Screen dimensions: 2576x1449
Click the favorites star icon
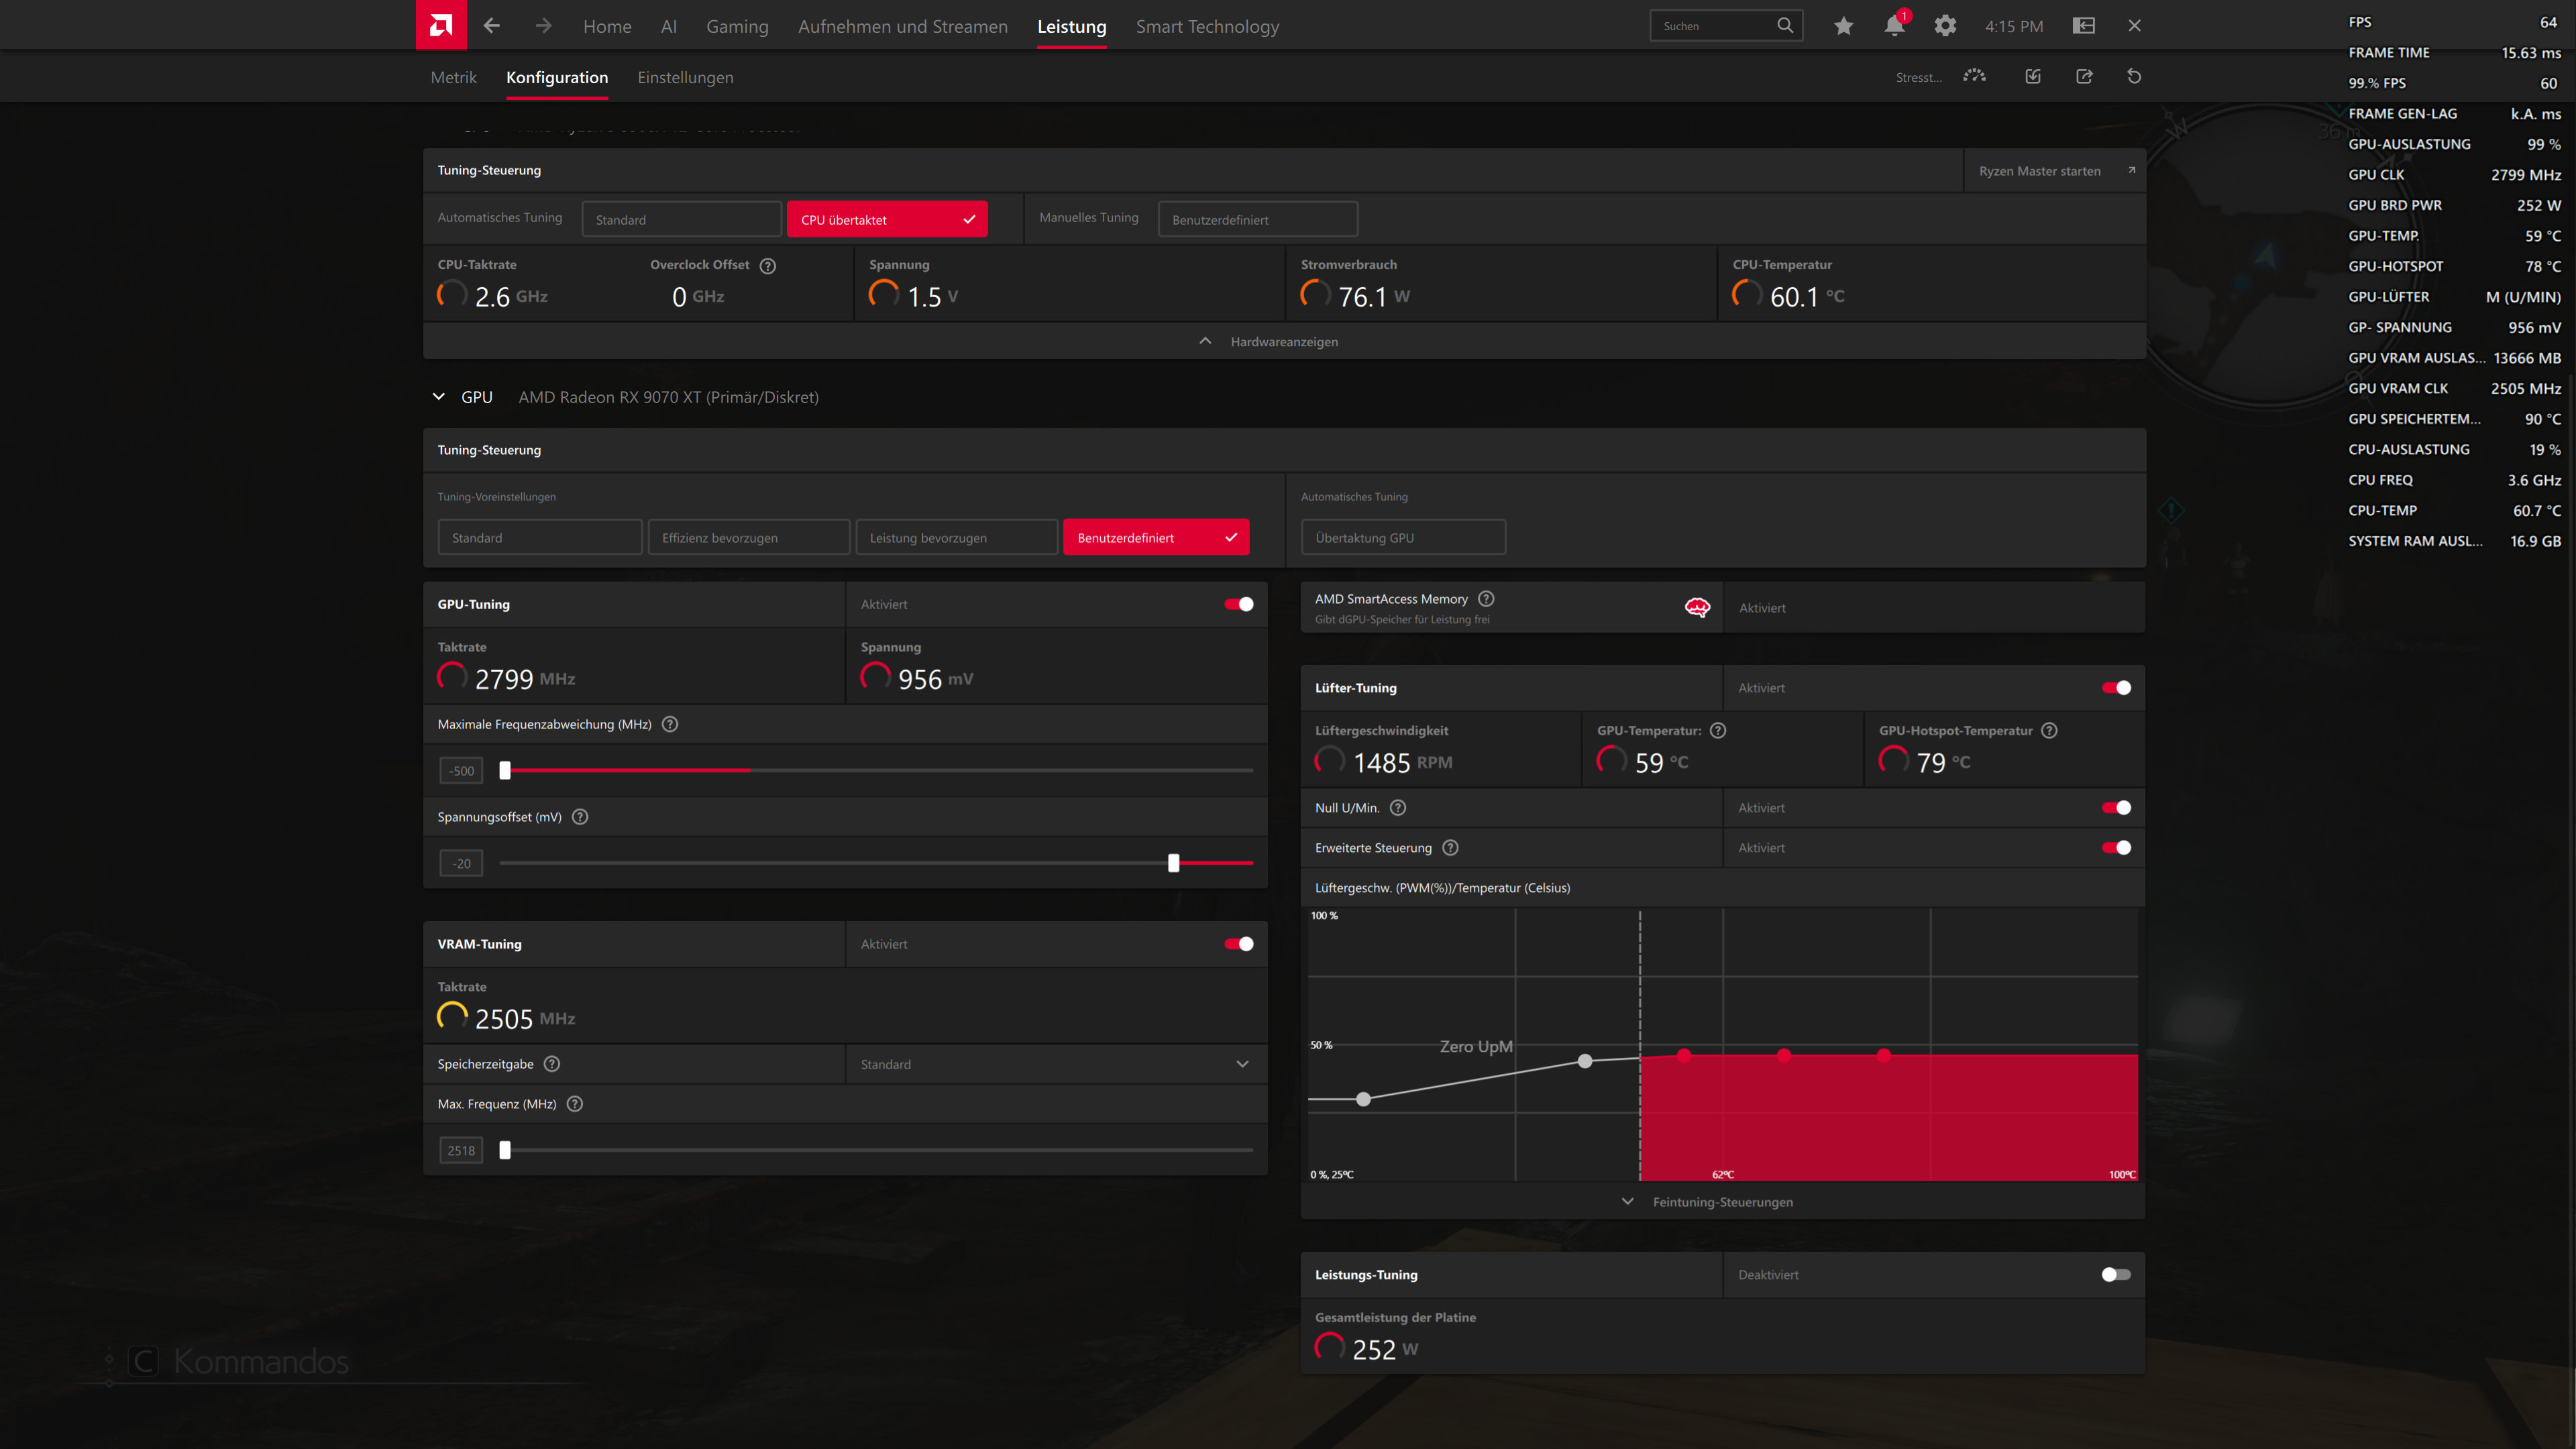click(1843, 25)
